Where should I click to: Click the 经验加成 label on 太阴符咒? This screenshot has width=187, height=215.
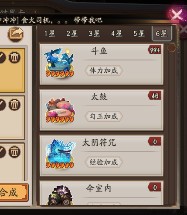[x=104, y=162]
